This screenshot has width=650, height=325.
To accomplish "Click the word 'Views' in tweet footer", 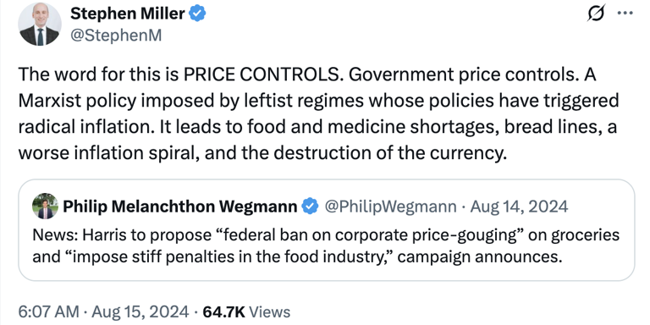I will click(271, 311).
